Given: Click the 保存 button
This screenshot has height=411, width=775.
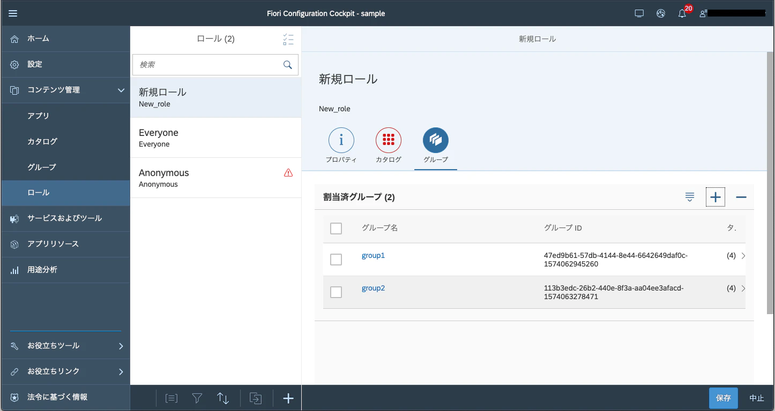Looking at the screenshot, I should click(723, 398).
